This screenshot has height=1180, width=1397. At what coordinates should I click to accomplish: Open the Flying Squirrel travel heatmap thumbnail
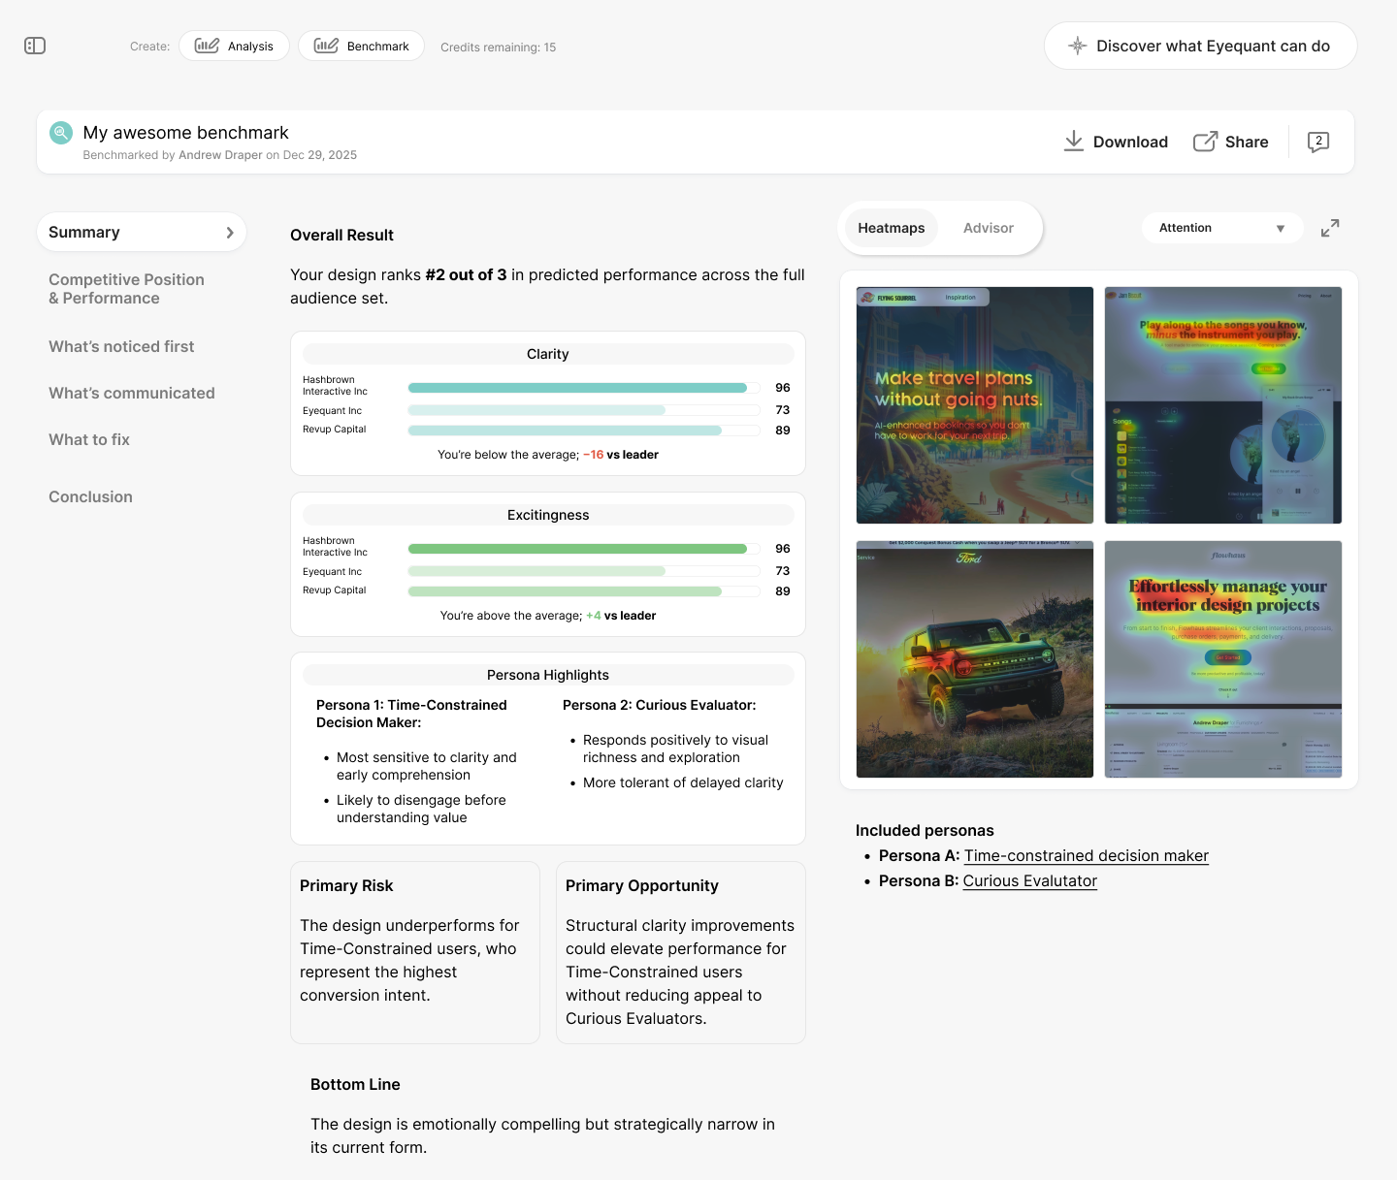coord(975,405)
